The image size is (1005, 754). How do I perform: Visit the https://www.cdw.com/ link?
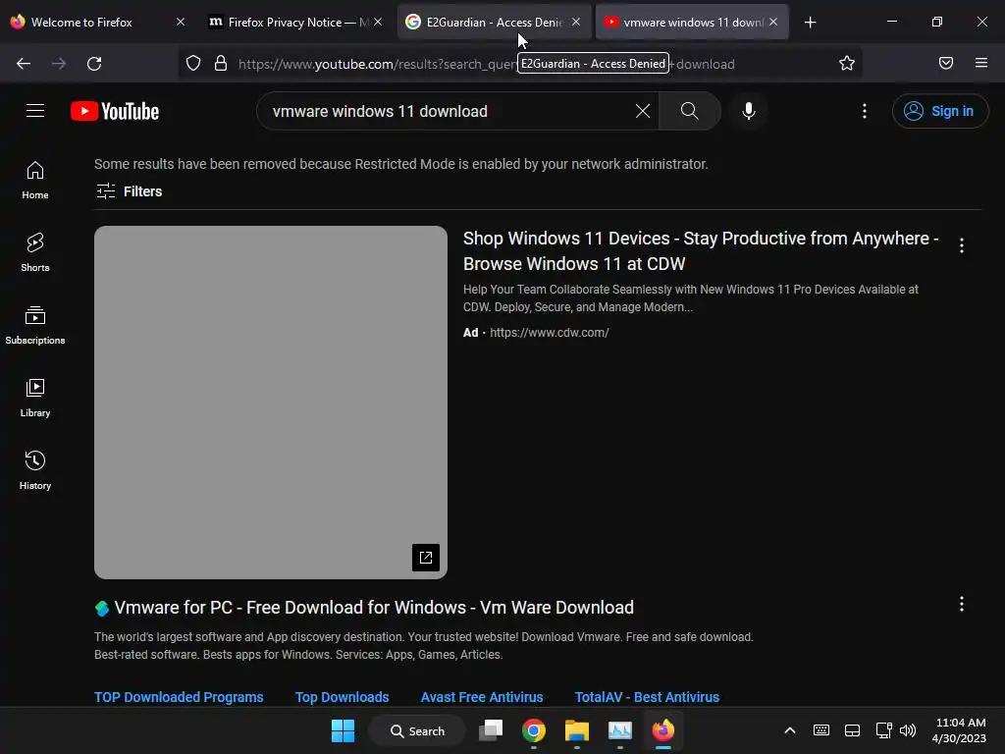(x=550, y=332)
